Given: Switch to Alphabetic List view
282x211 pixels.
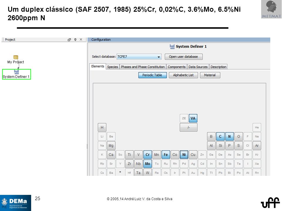Looking at the screenshot, I should 183,75.
